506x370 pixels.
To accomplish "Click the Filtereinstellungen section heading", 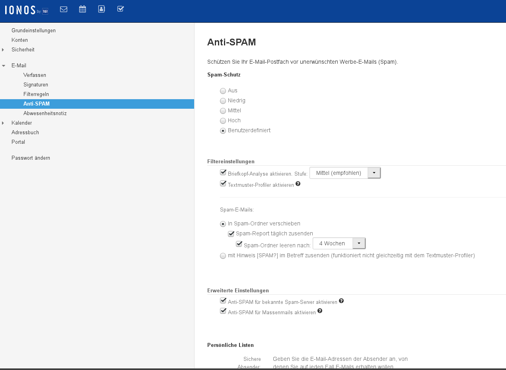I will click(231, 161).
